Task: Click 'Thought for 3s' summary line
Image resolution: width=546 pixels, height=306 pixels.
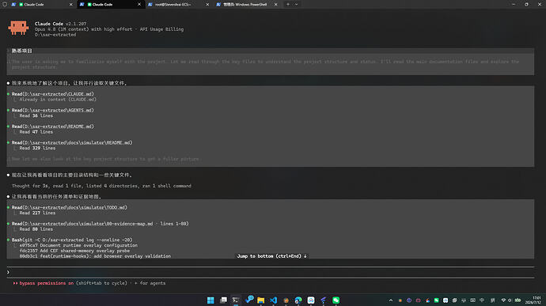Action: 101,186
